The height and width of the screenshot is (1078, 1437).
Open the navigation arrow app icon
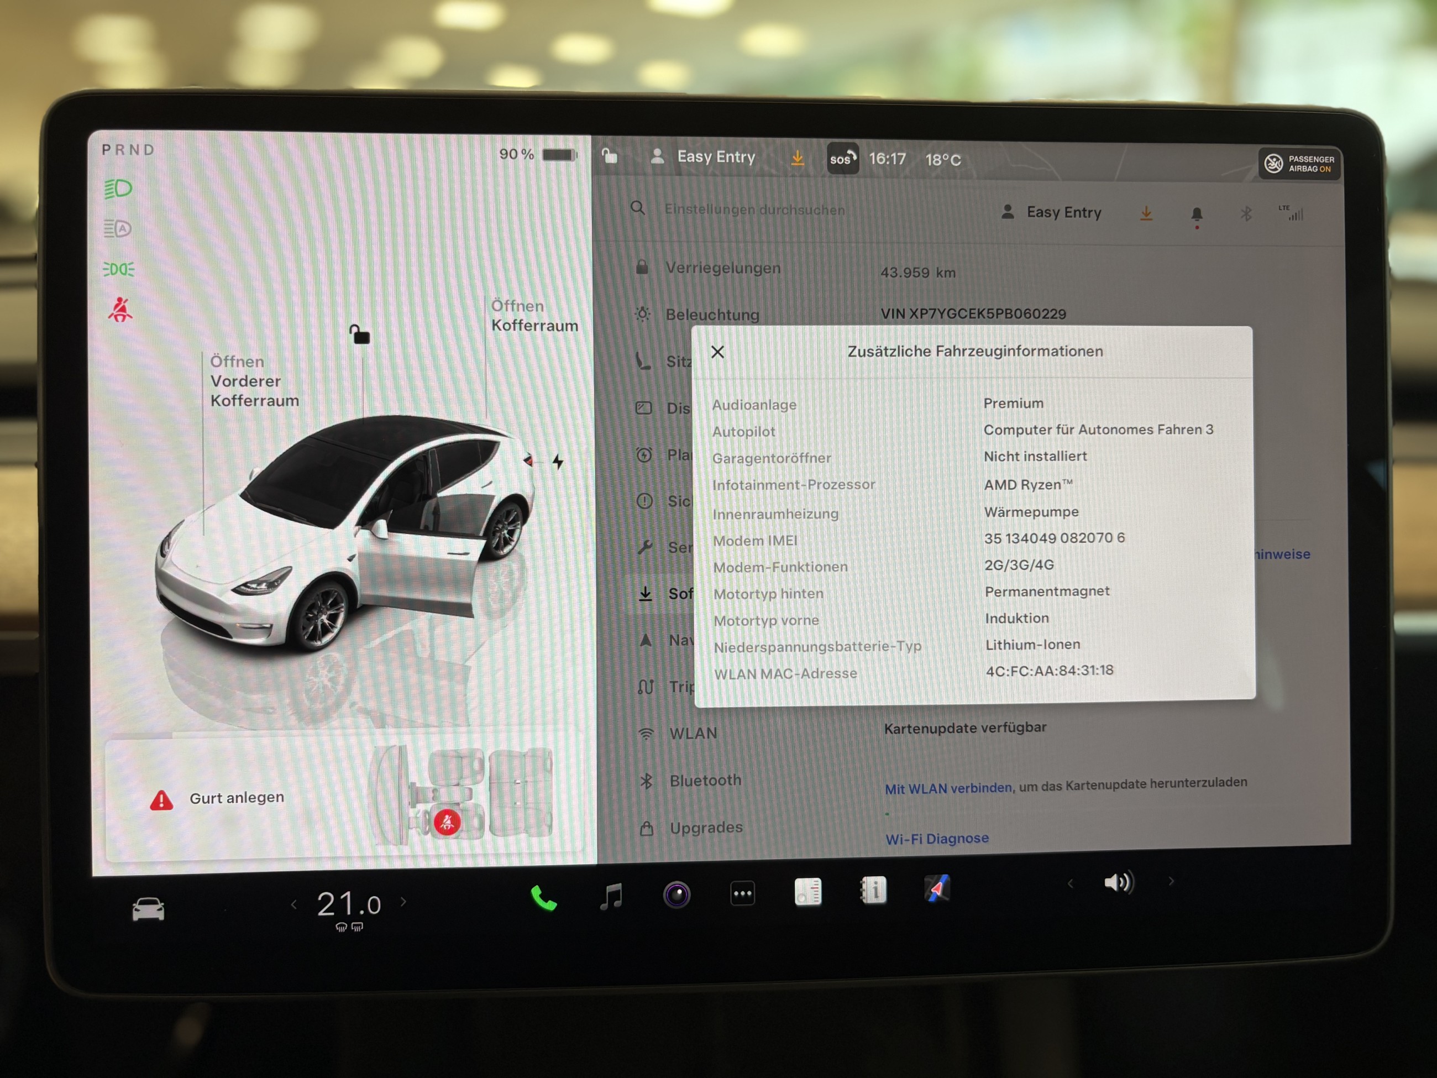[x=937, y=888]
